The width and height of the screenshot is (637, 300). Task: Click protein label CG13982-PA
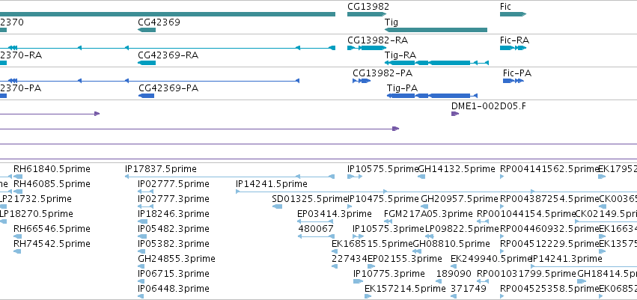tap(382, 73)
